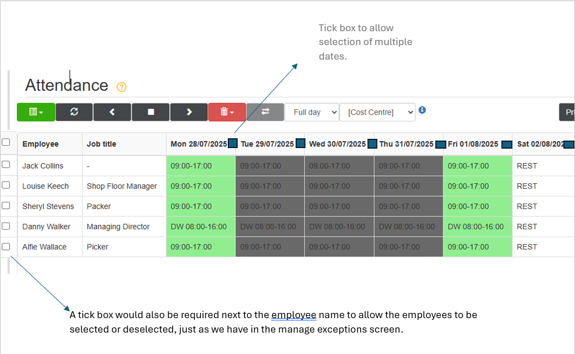
Task: Click employee name Sheryl Stevens
Action: [48, 207]
